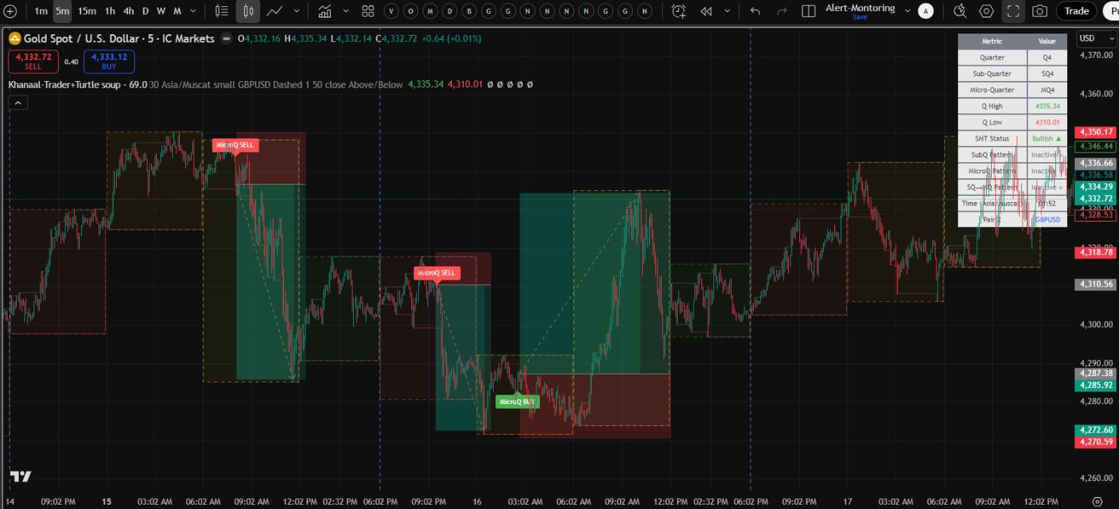Screen dimensions: 1119x509
Task: Start bar replay with the rewind icon
Action: click(706, 11)
